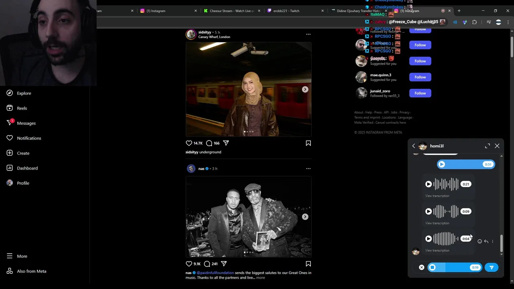This screenshot has height=289, width=514.
Task: Open the Language footer selector
Action: click(405, 118)
